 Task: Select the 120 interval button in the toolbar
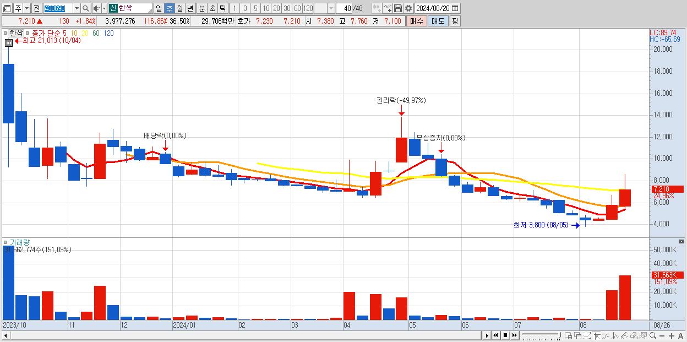click(308, 8)
